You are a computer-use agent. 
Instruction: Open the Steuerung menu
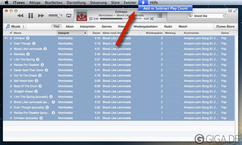[x=98, y=3]
